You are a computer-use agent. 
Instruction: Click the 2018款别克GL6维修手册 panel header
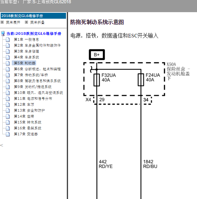coord(33,16)
